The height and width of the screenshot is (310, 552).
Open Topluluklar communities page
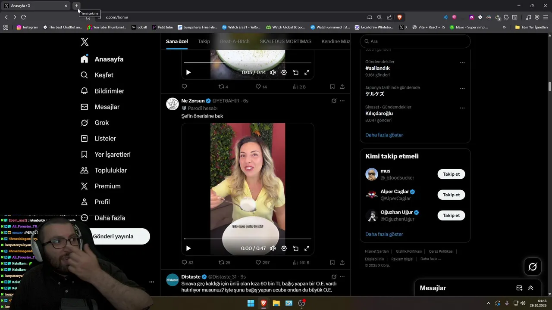coord(104,170)
